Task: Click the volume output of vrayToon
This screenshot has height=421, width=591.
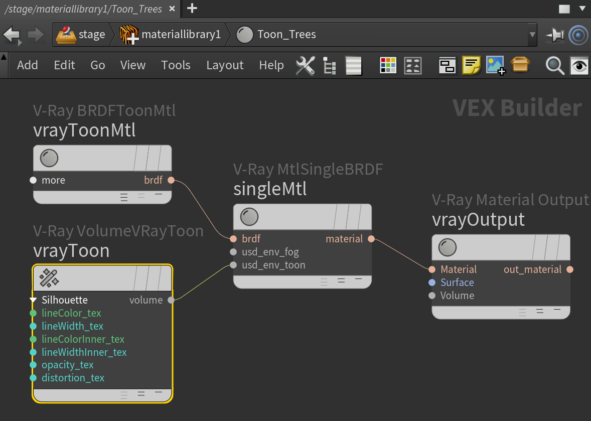Action: click(x=171, y=300)
